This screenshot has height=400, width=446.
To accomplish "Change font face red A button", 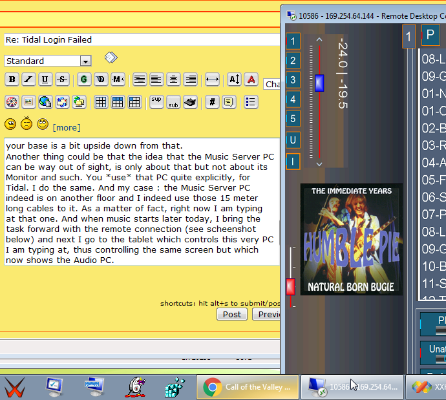I will point(251,79).
